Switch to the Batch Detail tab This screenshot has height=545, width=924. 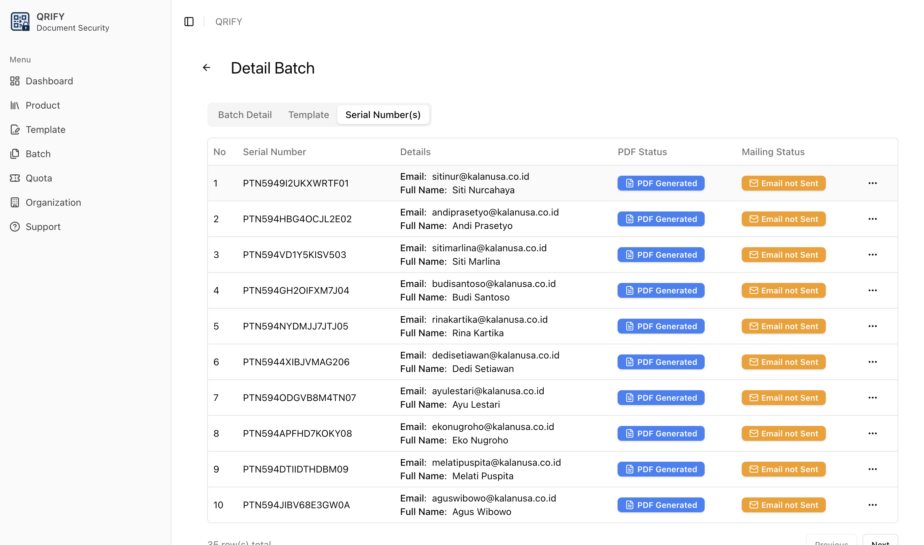245,115
